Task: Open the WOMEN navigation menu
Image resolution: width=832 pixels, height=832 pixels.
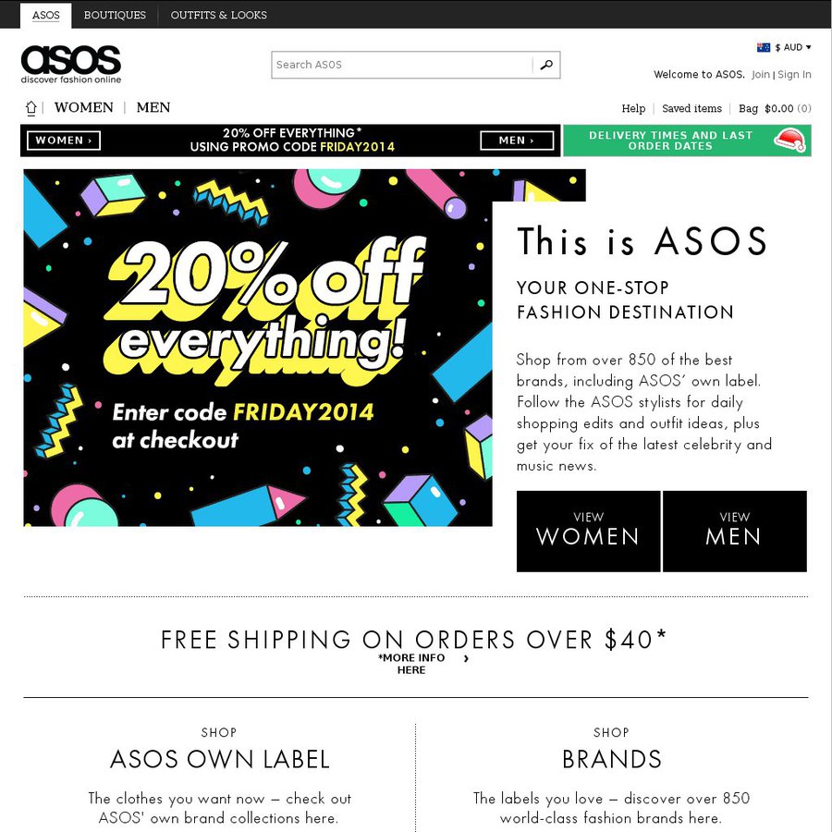Action: coord(84,107)
